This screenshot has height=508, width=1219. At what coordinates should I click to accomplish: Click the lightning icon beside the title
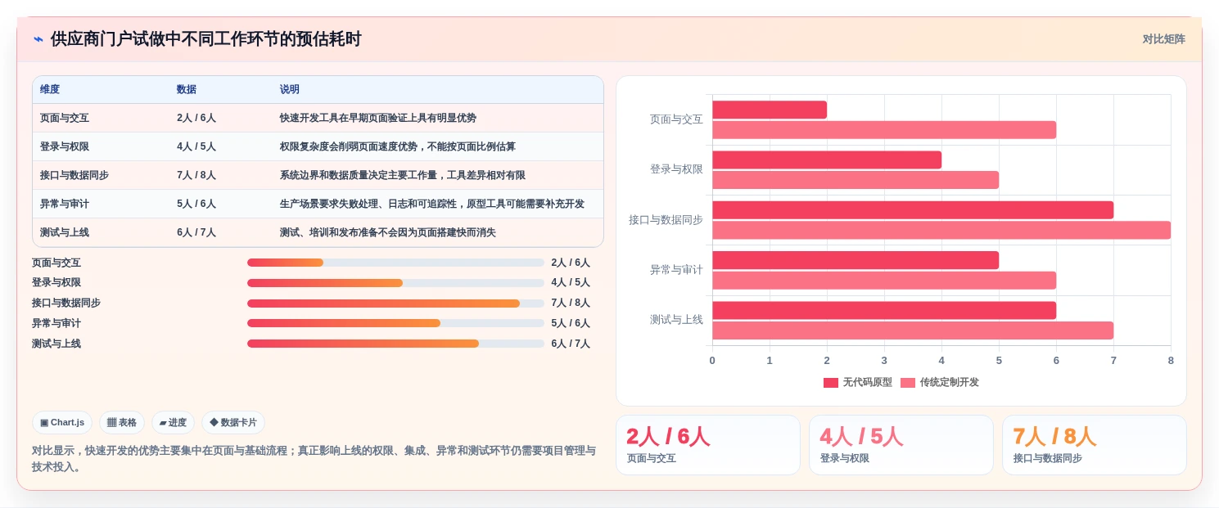pyautogui.click(x=38, y=39)
